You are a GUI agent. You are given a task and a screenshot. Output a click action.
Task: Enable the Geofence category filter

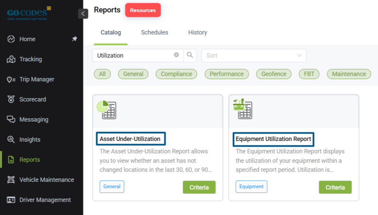pos(274,74)
